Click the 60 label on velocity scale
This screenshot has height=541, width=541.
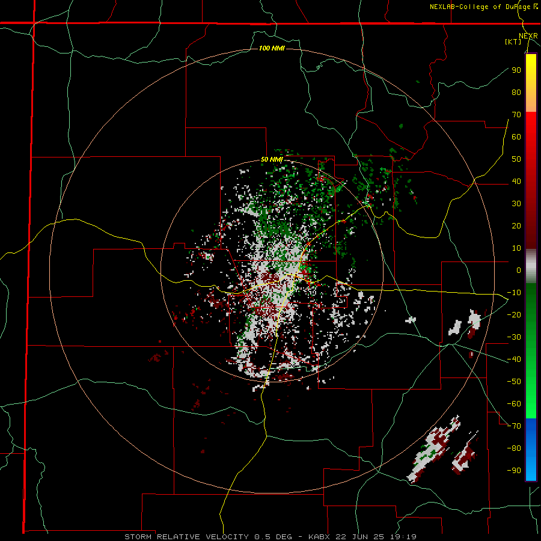click(516, 136)
